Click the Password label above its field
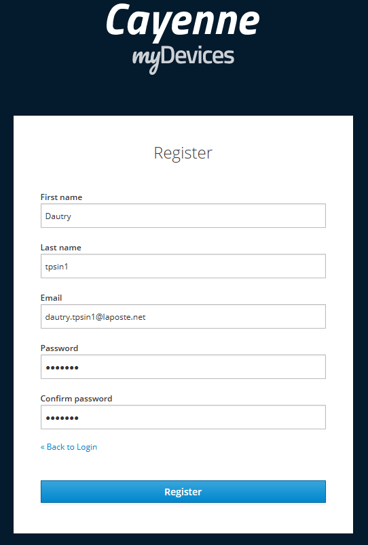 59,348
